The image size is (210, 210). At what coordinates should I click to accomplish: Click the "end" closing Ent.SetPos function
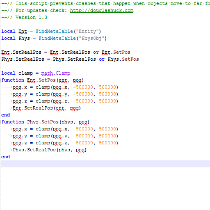[x=6, y=115]
